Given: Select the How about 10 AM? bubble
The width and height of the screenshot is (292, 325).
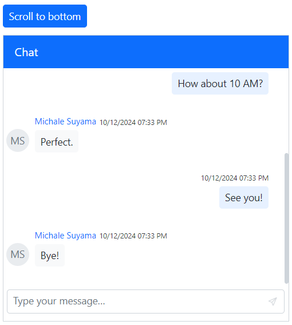Looking at the screenshot, I should [220, 84].
